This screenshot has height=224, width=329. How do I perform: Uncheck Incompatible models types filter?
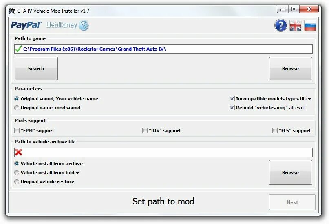(x=232, y=98)
